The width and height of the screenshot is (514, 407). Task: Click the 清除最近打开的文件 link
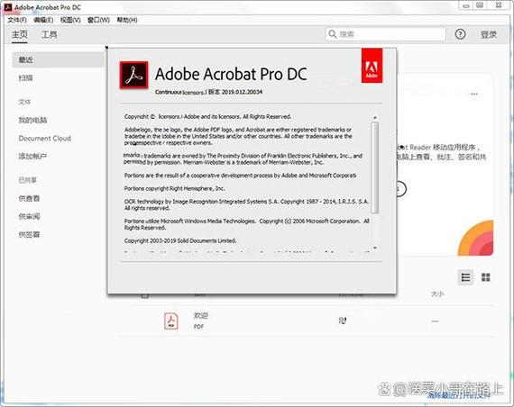point(459,395)
